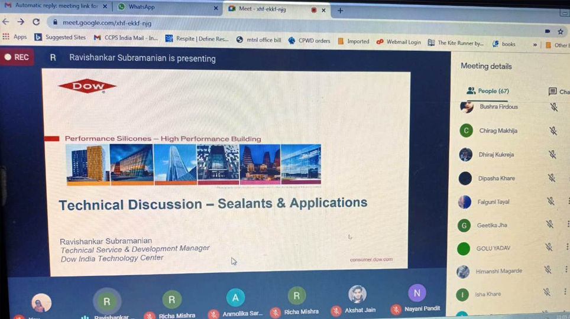Open the Chat tab in Meeting details
Viewport: 570px width, 319px height.
(x=559, y=92)
